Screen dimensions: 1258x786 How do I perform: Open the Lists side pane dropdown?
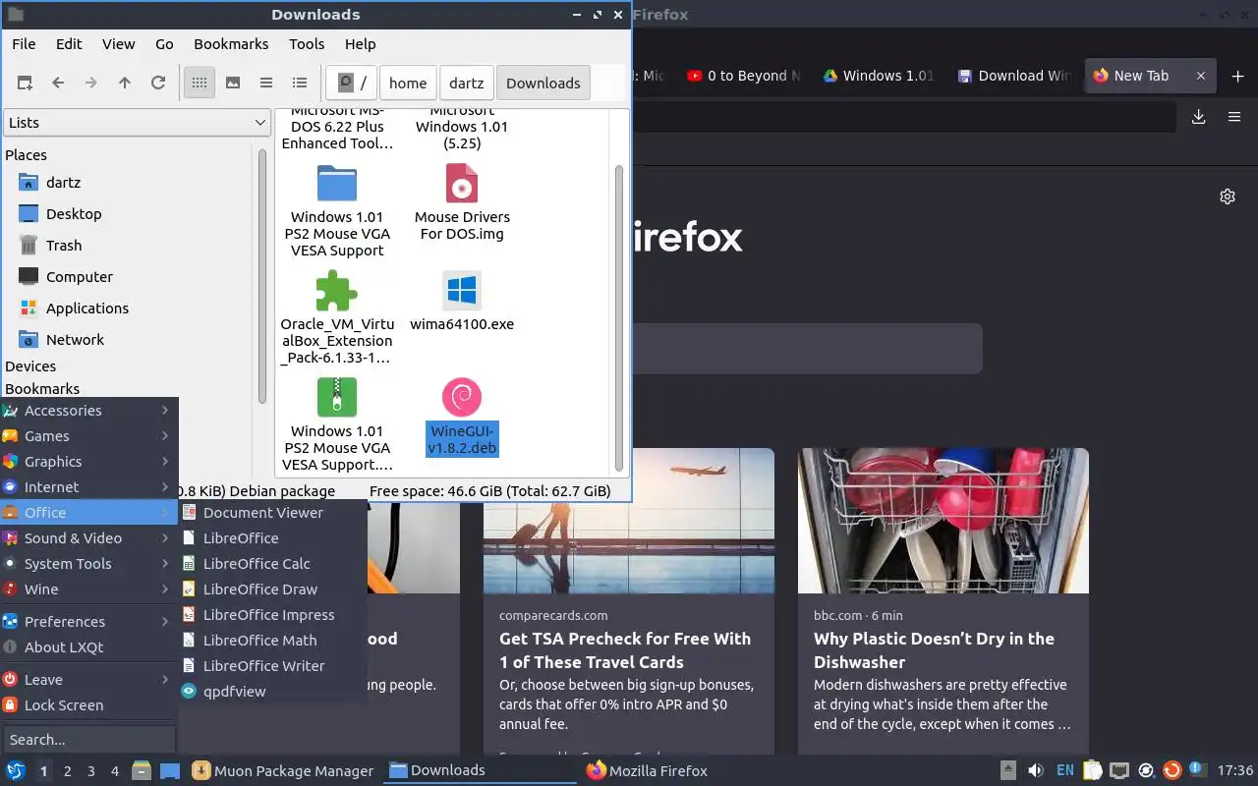click(137, 123)
